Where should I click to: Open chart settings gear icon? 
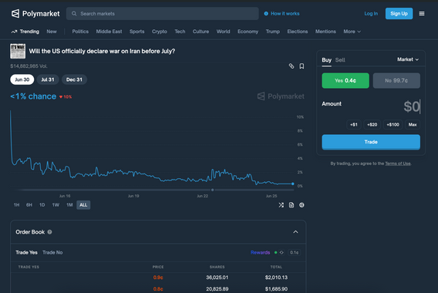click(x=302, y=205)
